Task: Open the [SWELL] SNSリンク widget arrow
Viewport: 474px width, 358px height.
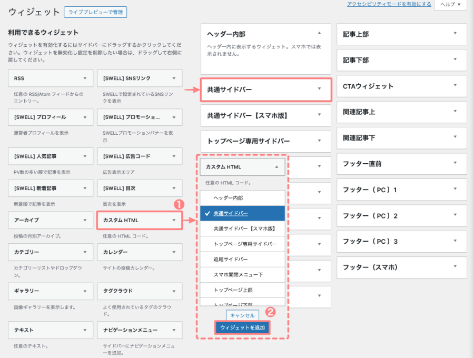Action: (174, 78)
